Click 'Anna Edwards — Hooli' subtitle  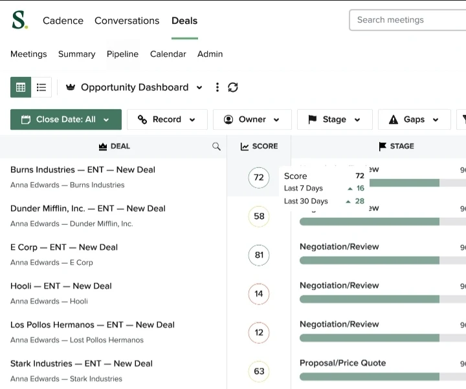click(x=49, y=301)
